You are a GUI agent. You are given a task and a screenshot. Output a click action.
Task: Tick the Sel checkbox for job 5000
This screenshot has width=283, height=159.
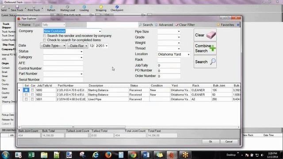point(26,90)
